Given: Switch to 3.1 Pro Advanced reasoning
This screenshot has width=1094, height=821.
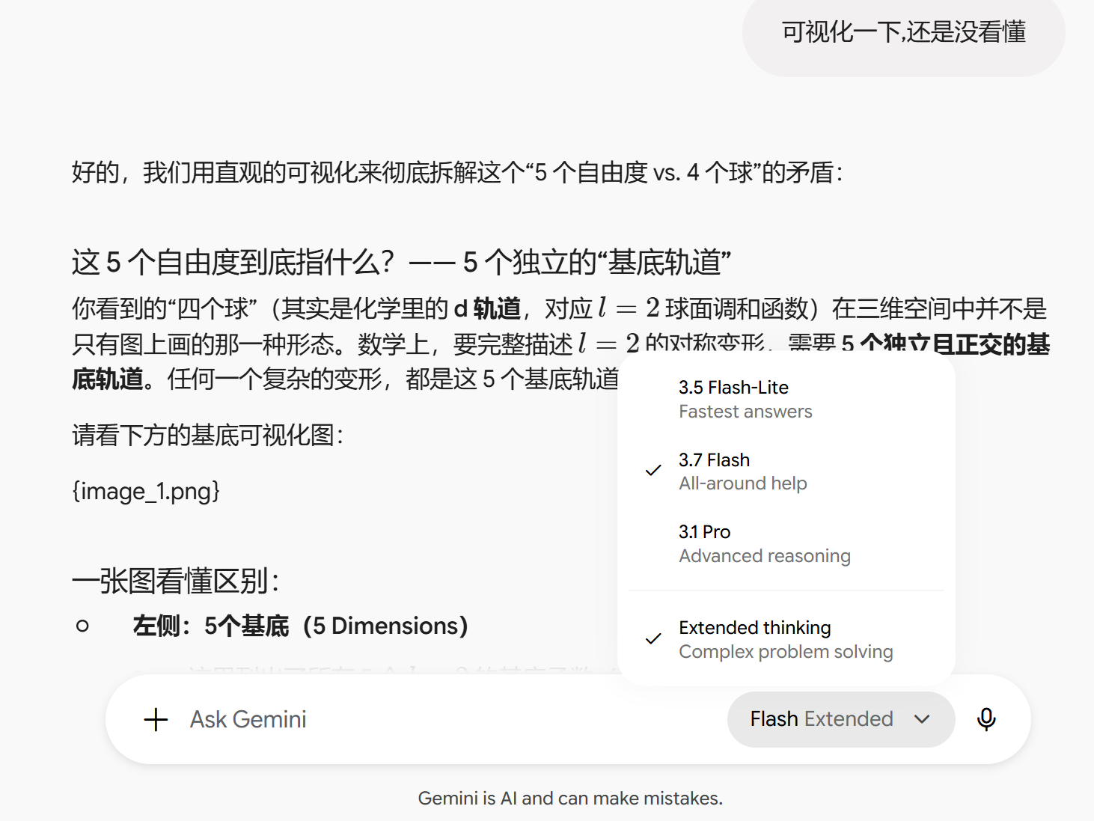Looking at the screenshot, I should [786, 543].
